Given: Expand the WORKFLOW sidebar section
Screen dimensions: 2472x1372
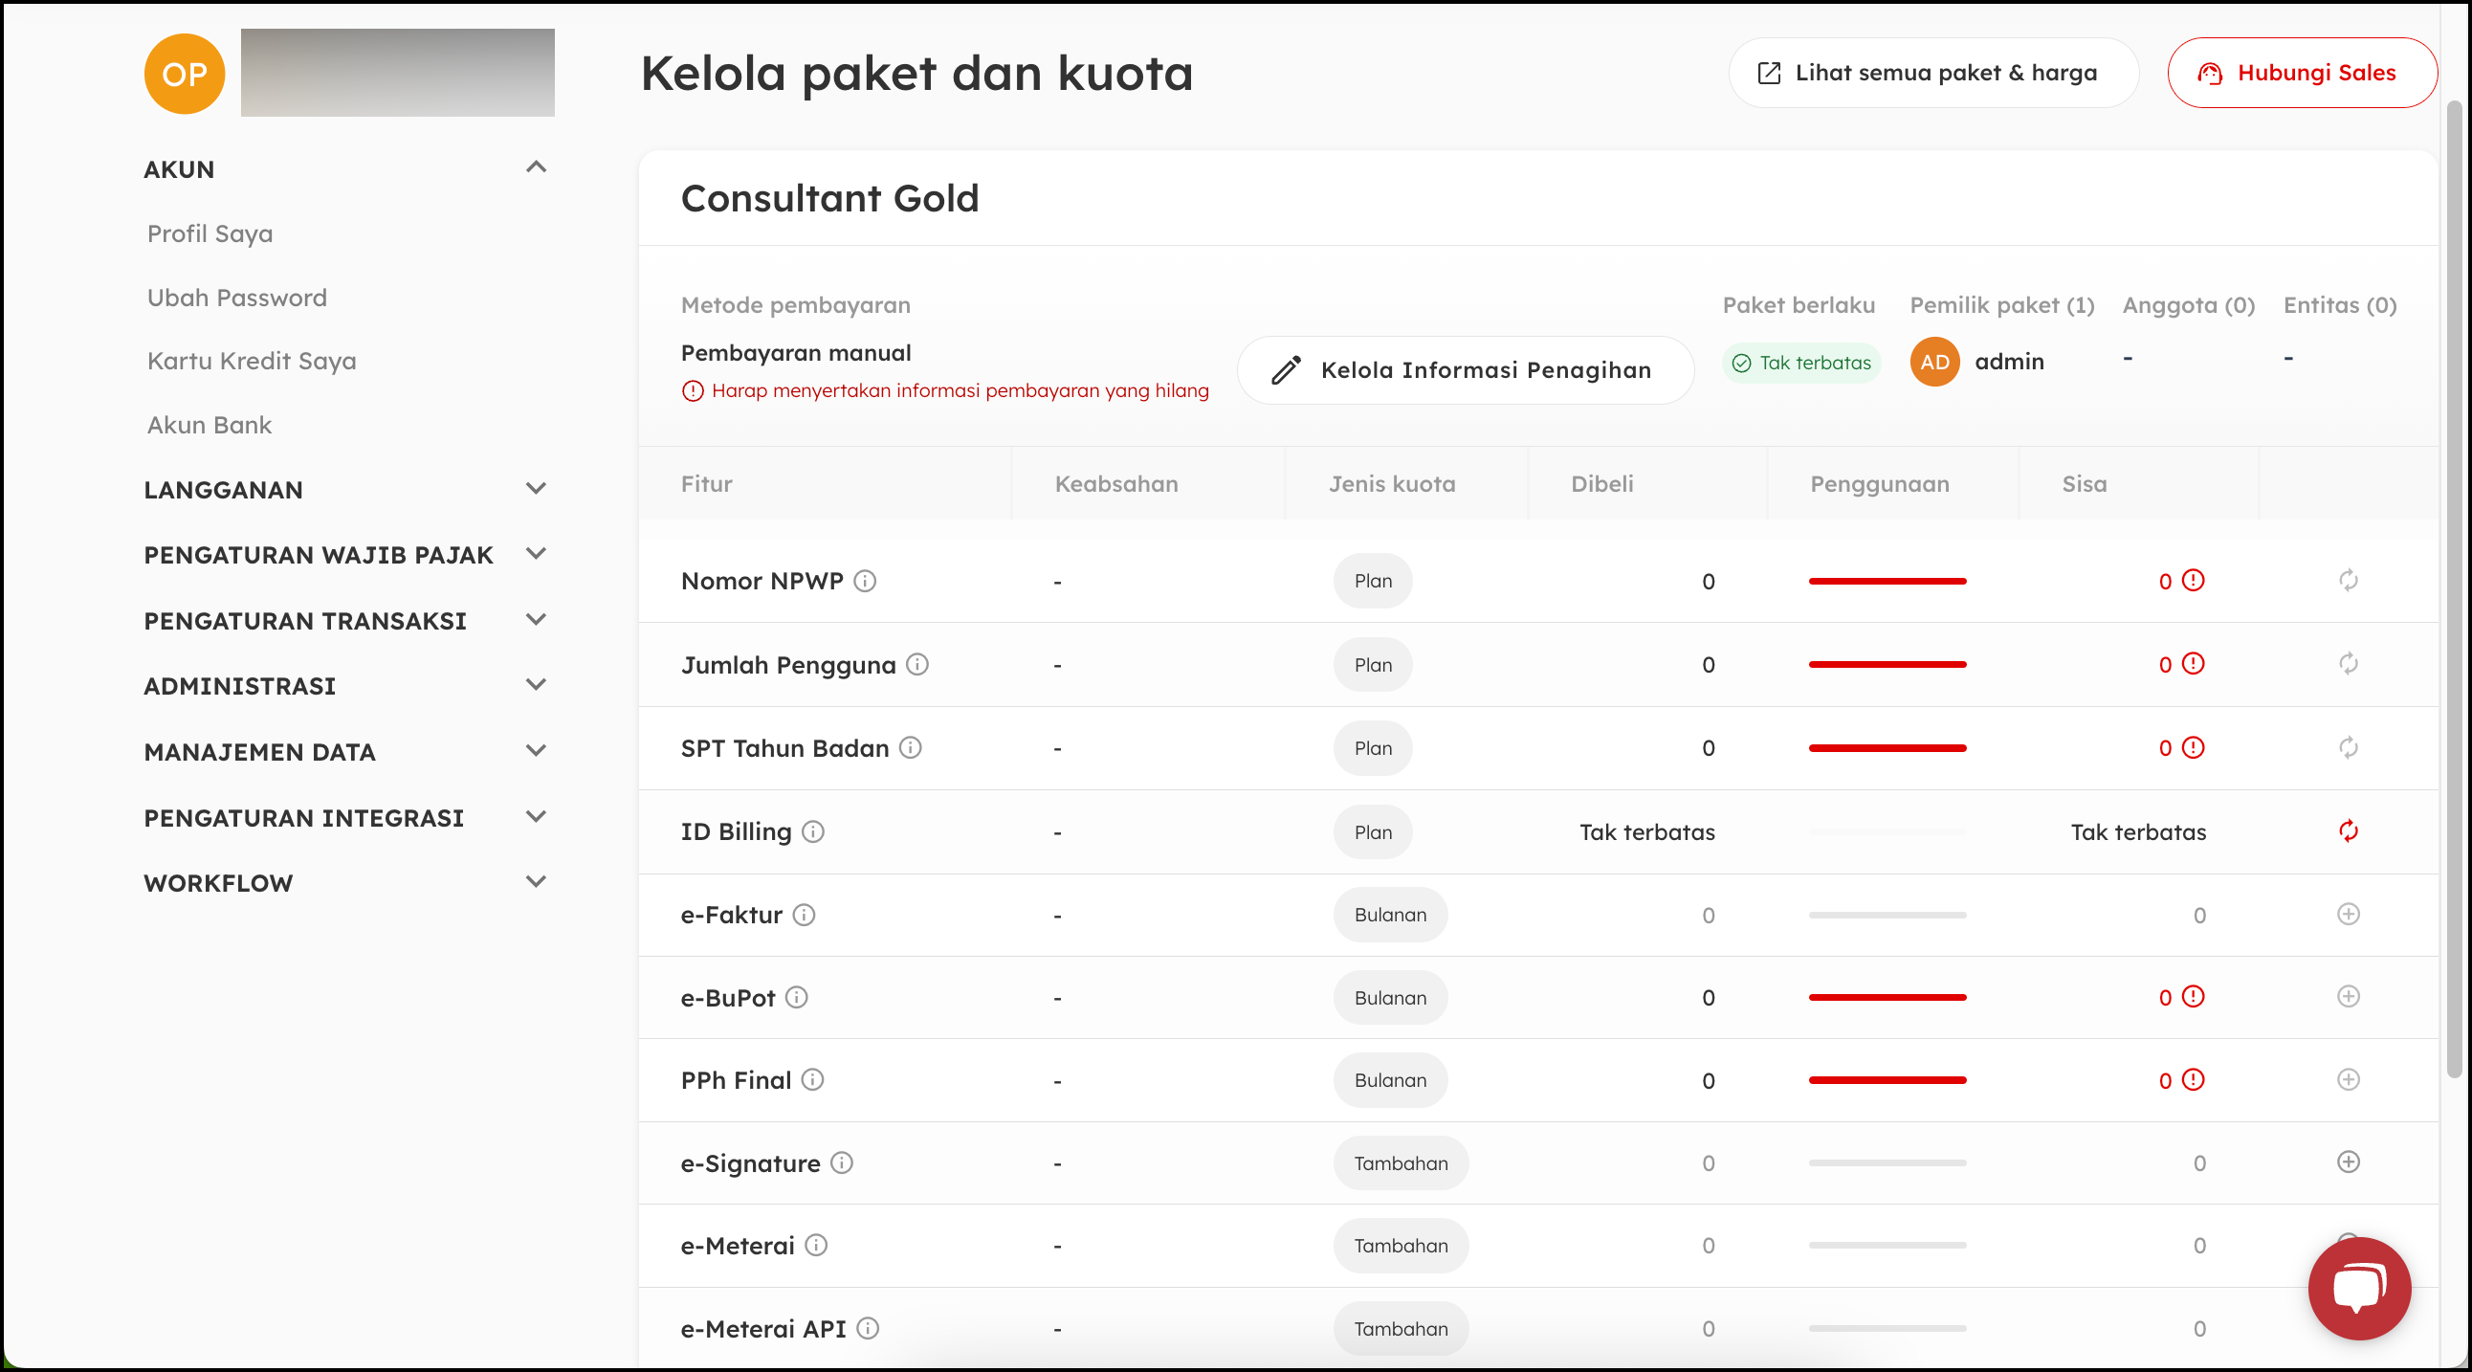Looking at the screenshot, I should pyautogui.click(x=536, y=882).
